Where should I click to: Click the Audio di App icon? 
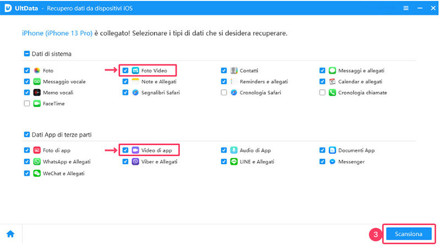click(x=234, y=150)
